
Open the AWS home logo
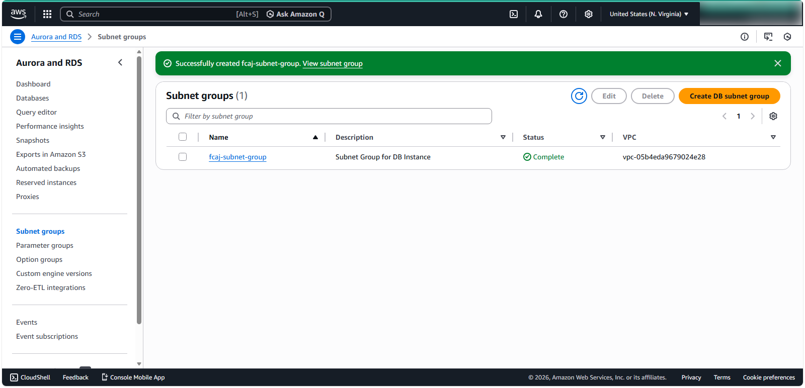coord(18,14)
